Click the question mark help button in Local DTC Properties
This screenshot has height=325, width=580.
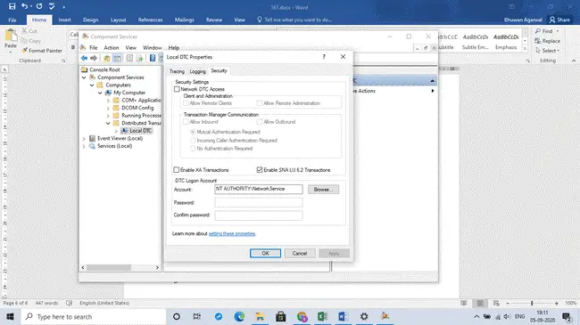pos(324,56)
